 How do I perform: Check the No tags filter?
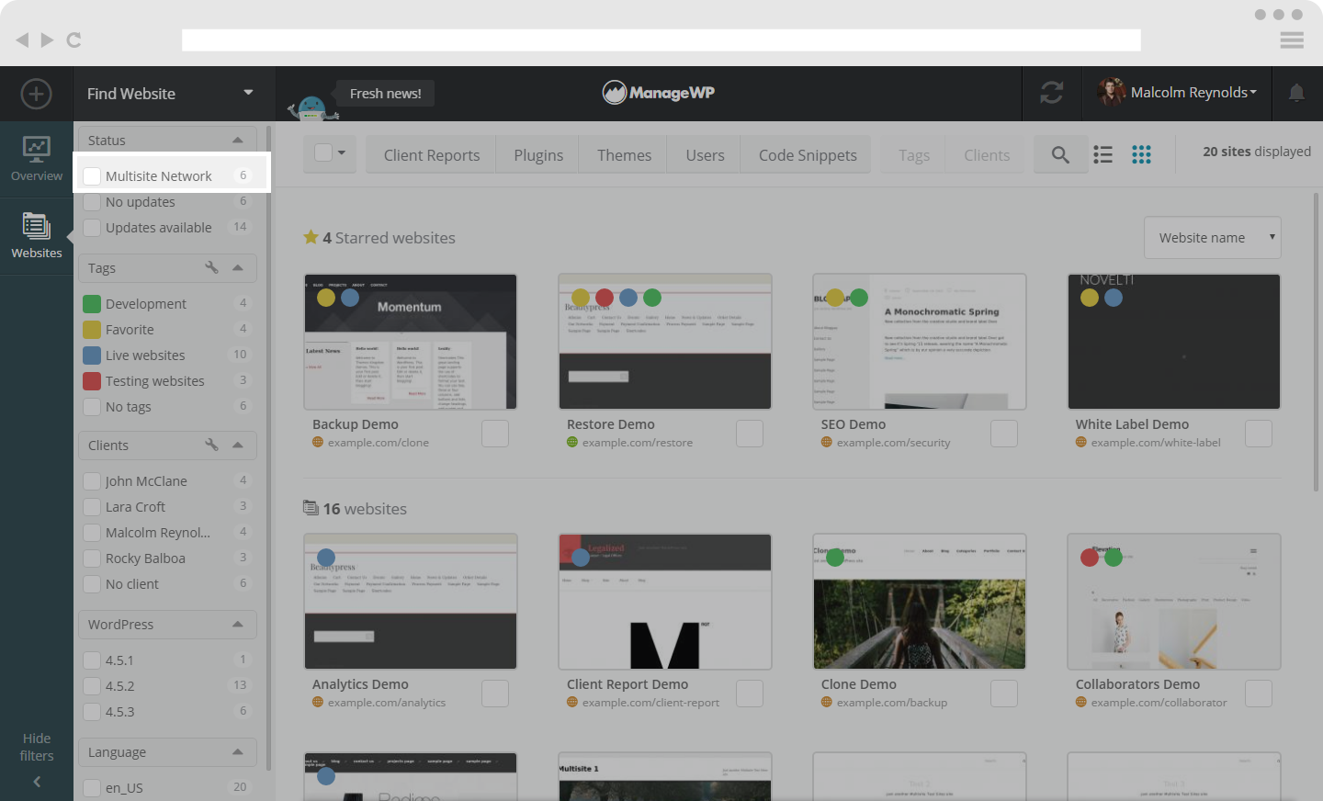tap(92, 407)
